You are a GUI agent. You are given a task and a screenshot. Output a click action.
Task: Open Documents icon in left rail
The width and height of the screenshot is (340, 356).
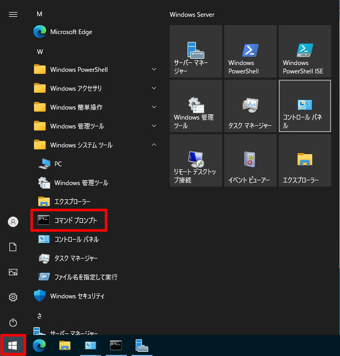pyautogui.click(x=13, y=247)
